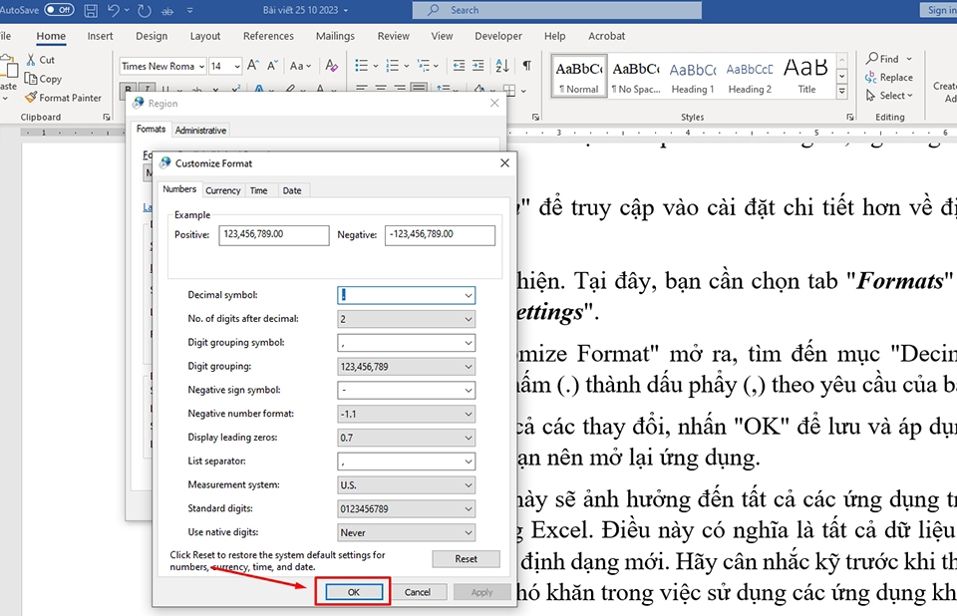Click Find in Editing group
This screenshot has height=616, width=957.
coord(882,59)
